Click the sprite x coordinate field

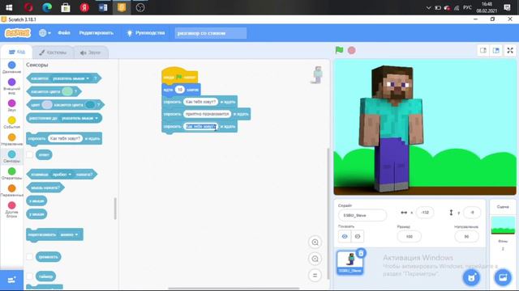pos(425,213)
